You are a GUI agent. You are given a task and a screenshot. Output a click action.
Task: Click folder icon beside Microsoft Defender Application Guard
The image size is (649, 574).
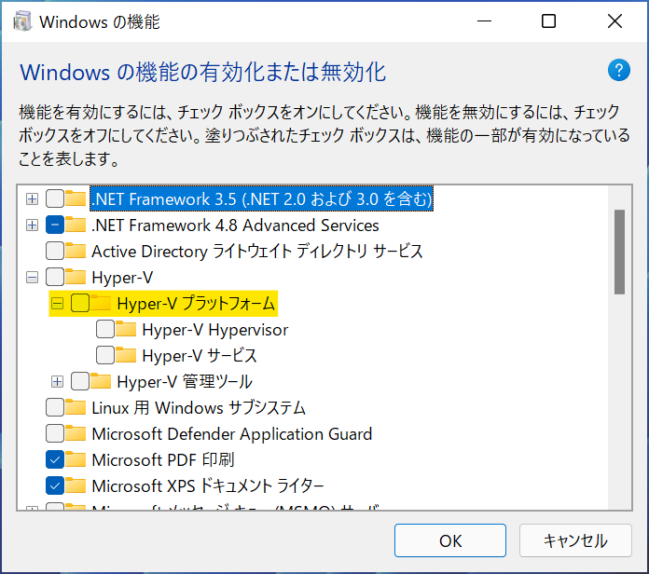coord(76,433)
